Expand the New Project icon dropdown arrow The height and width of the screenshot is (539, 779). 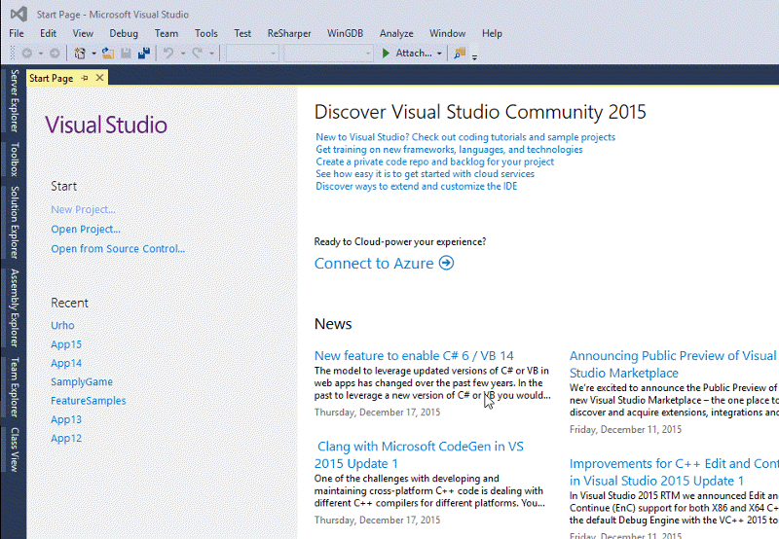(93, 54)
